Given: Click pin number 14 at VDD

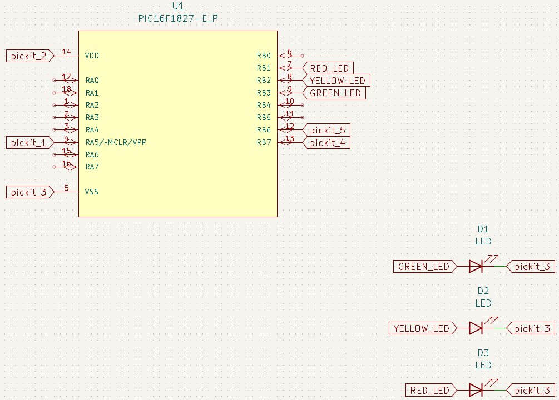Looking at the screenshot, I should (66, 52).
